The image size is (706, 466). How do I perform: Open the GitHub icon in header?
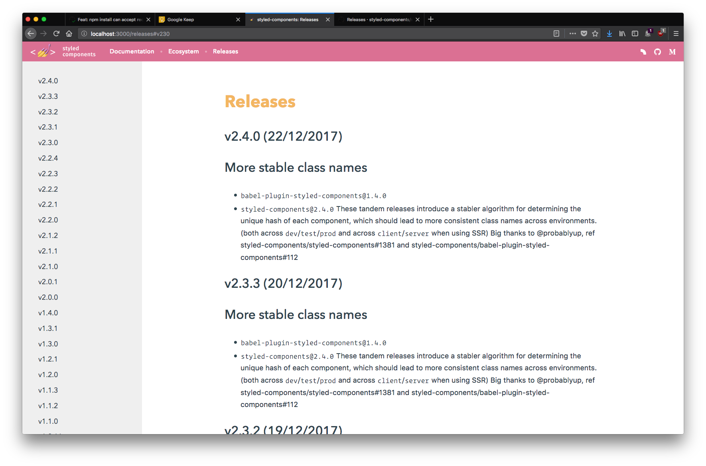[657, 52]
